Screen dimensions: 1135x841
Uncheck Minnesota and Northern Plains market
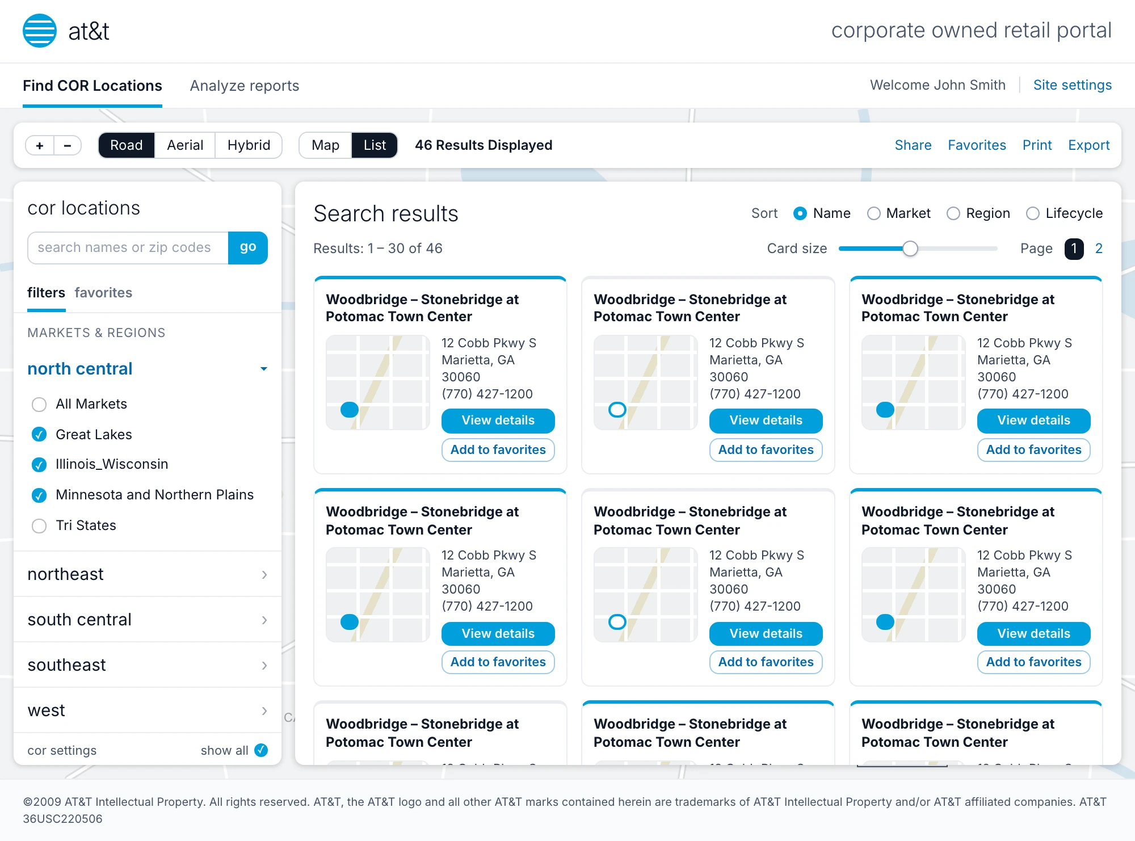click(39, 495)
